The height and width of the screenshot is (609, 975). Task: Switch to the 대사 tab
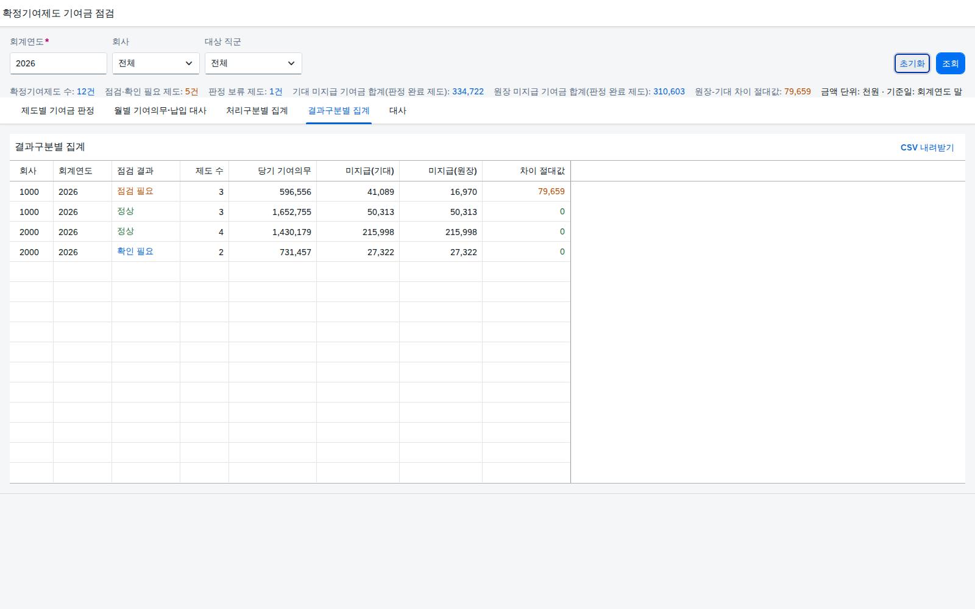(398, 111)
